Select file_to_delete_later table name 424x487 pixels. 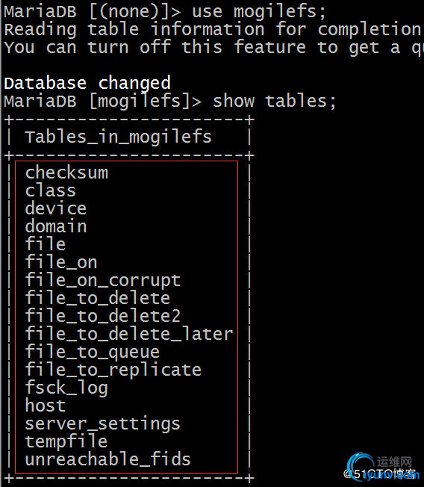[x=129, y=334]
